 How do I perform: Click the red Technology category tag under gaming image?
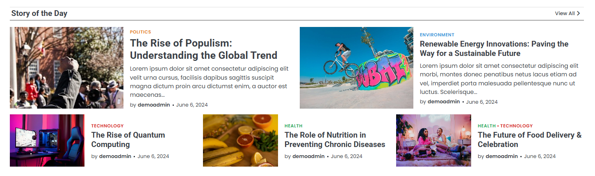(x=107, y=126)
